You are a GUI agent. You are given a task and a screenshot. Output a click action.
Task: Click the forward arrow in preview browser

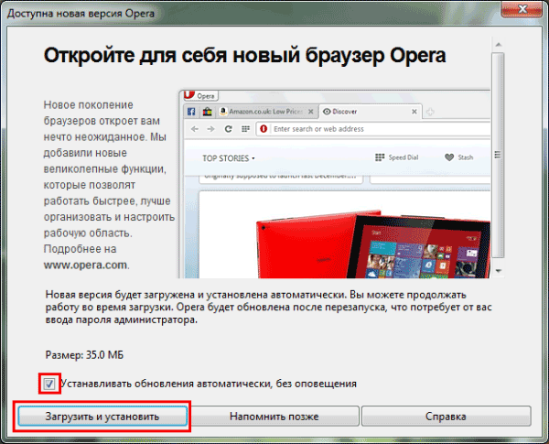pos(210,129)
